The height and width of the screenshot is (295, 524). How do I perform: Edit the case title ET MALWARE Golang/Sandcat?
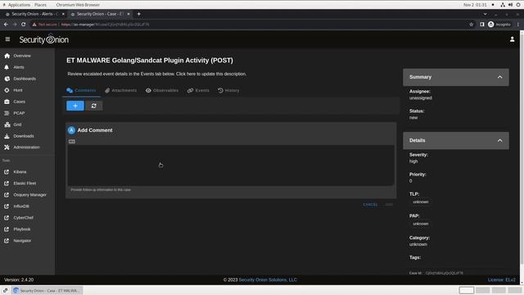click(x=150, y=61)
